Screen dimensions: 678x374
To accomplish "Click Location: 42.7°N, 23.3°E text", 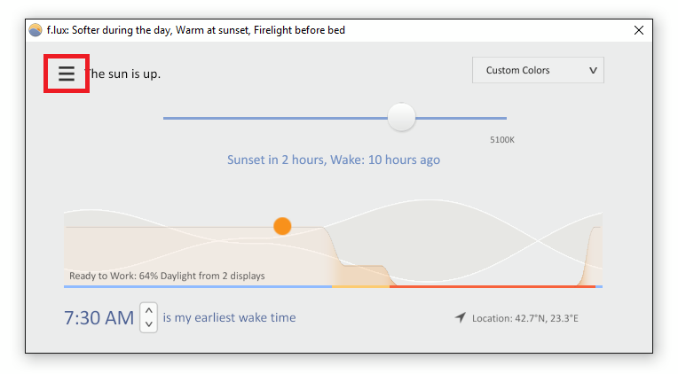I will coord(525,318).
